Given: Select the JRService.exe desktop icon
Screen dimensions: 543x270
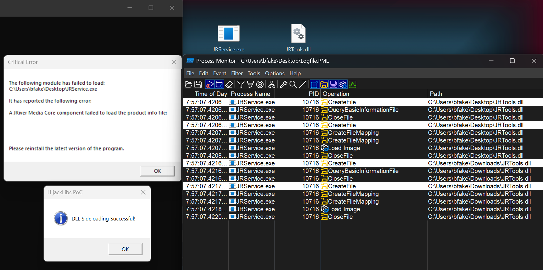Looking at the screenshot, I should point(229,39).
